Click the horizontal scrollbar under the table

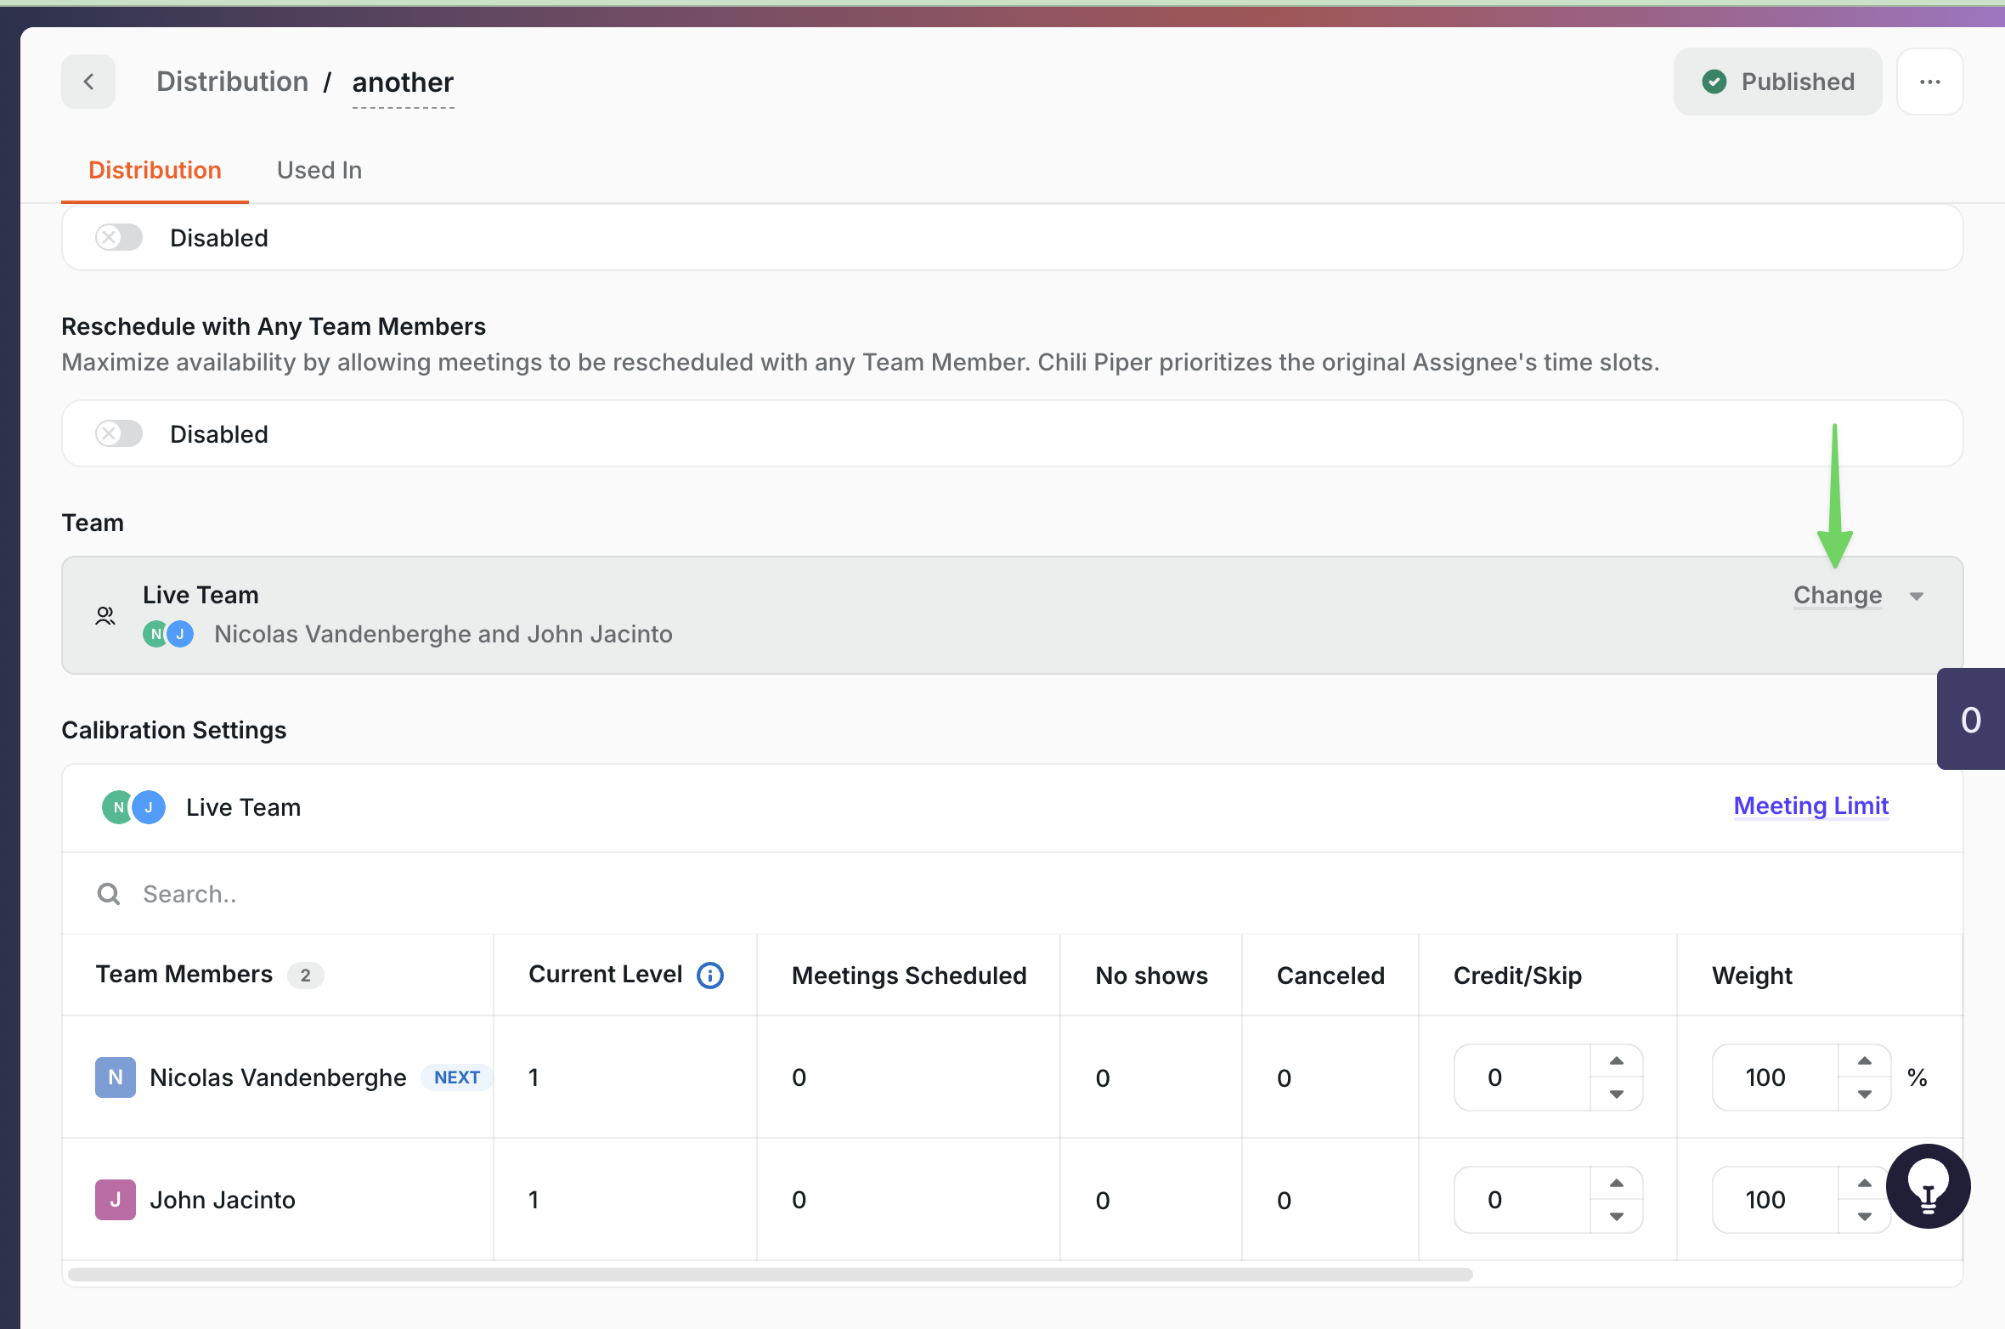[x=770, y=1275]
